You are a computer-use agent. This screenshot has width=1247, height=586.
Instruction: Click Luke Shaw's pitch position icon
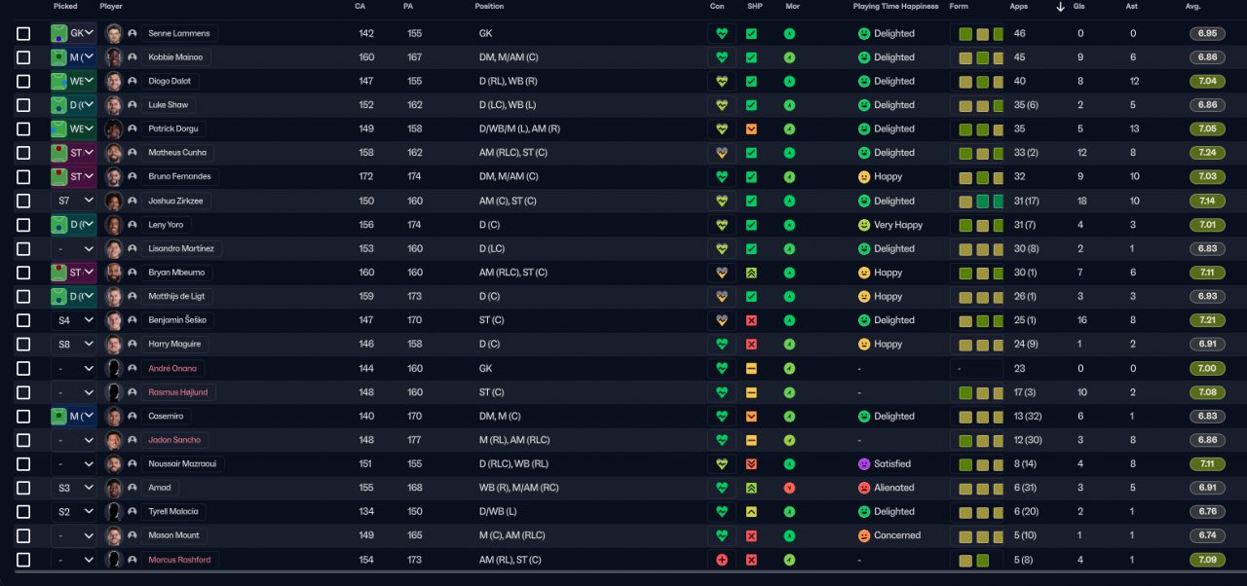pyautogui.click(x=58, y=105)
